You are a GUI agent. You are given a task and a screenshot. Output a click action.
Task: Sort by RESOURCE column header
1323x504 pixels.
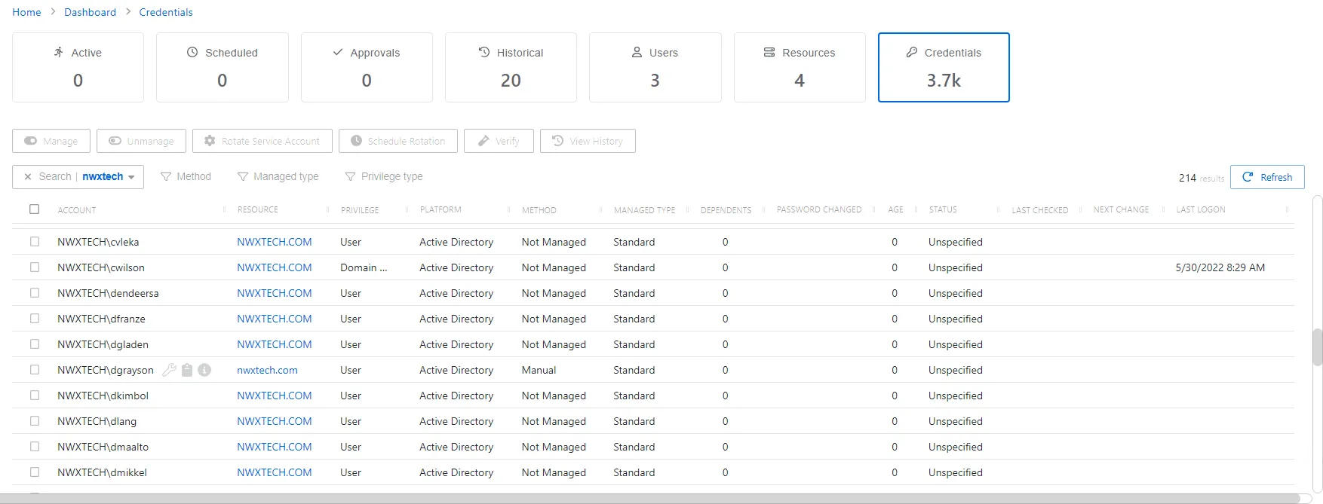pyautogui.click(x=258, y=209)
